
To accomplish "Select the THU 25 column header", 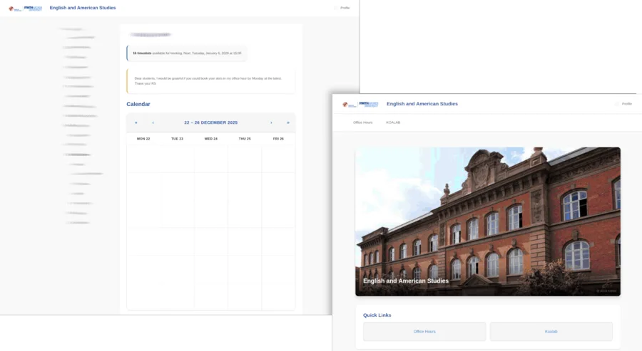I will coord(245,139).
